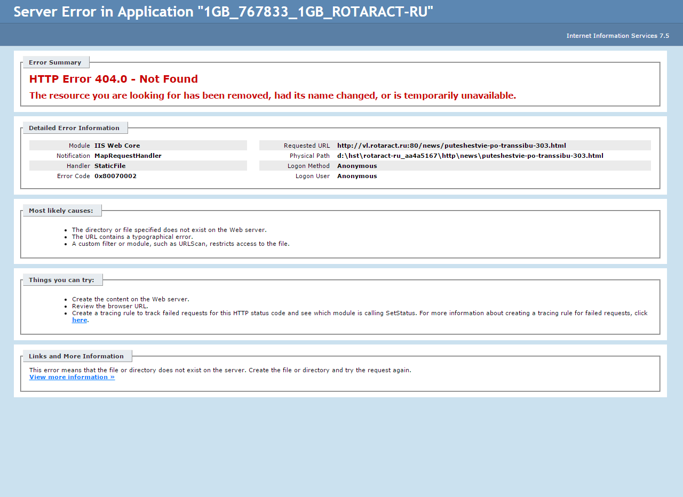
Task: Click the 'Requested URL' field label
Action: pos(307,146)
